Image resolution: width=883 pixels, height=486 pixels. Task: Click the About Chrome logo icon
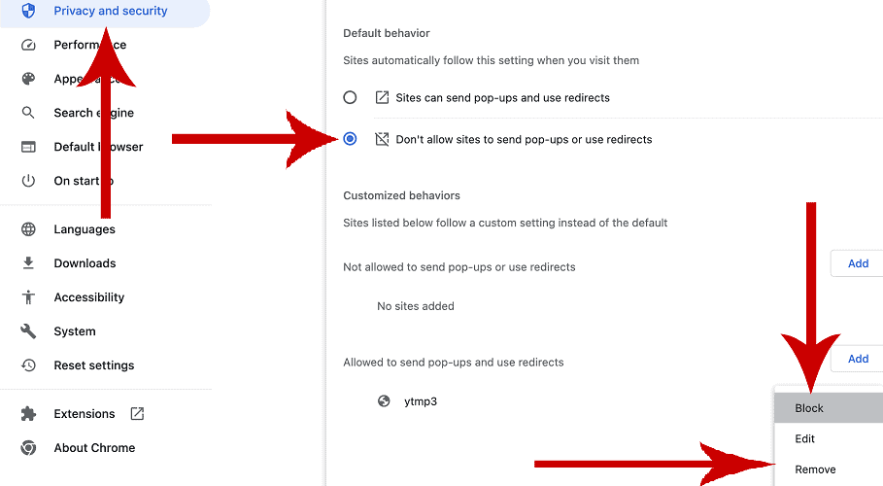pyautogui.click(x=28, y=448)
